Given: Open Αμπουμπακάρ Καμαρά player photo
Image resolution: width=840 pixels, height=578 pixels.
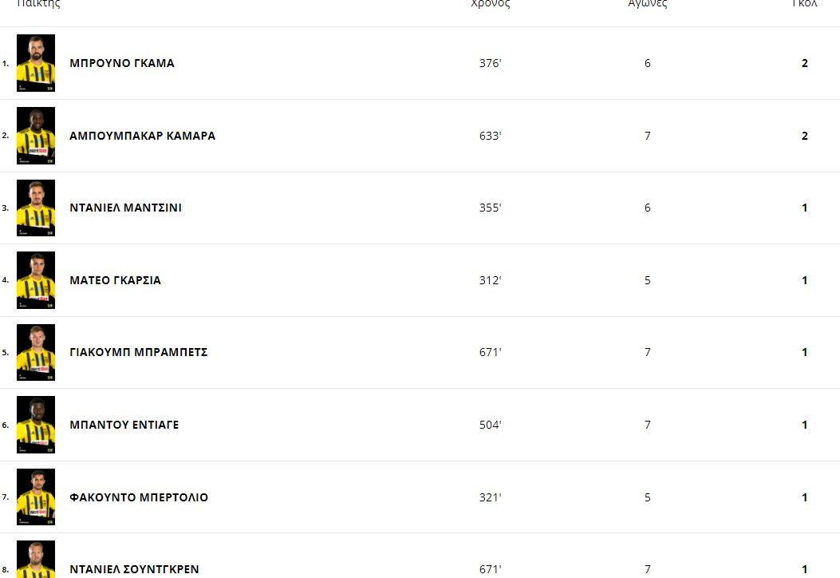Looking at the screenshot, I should pos(36,136).
